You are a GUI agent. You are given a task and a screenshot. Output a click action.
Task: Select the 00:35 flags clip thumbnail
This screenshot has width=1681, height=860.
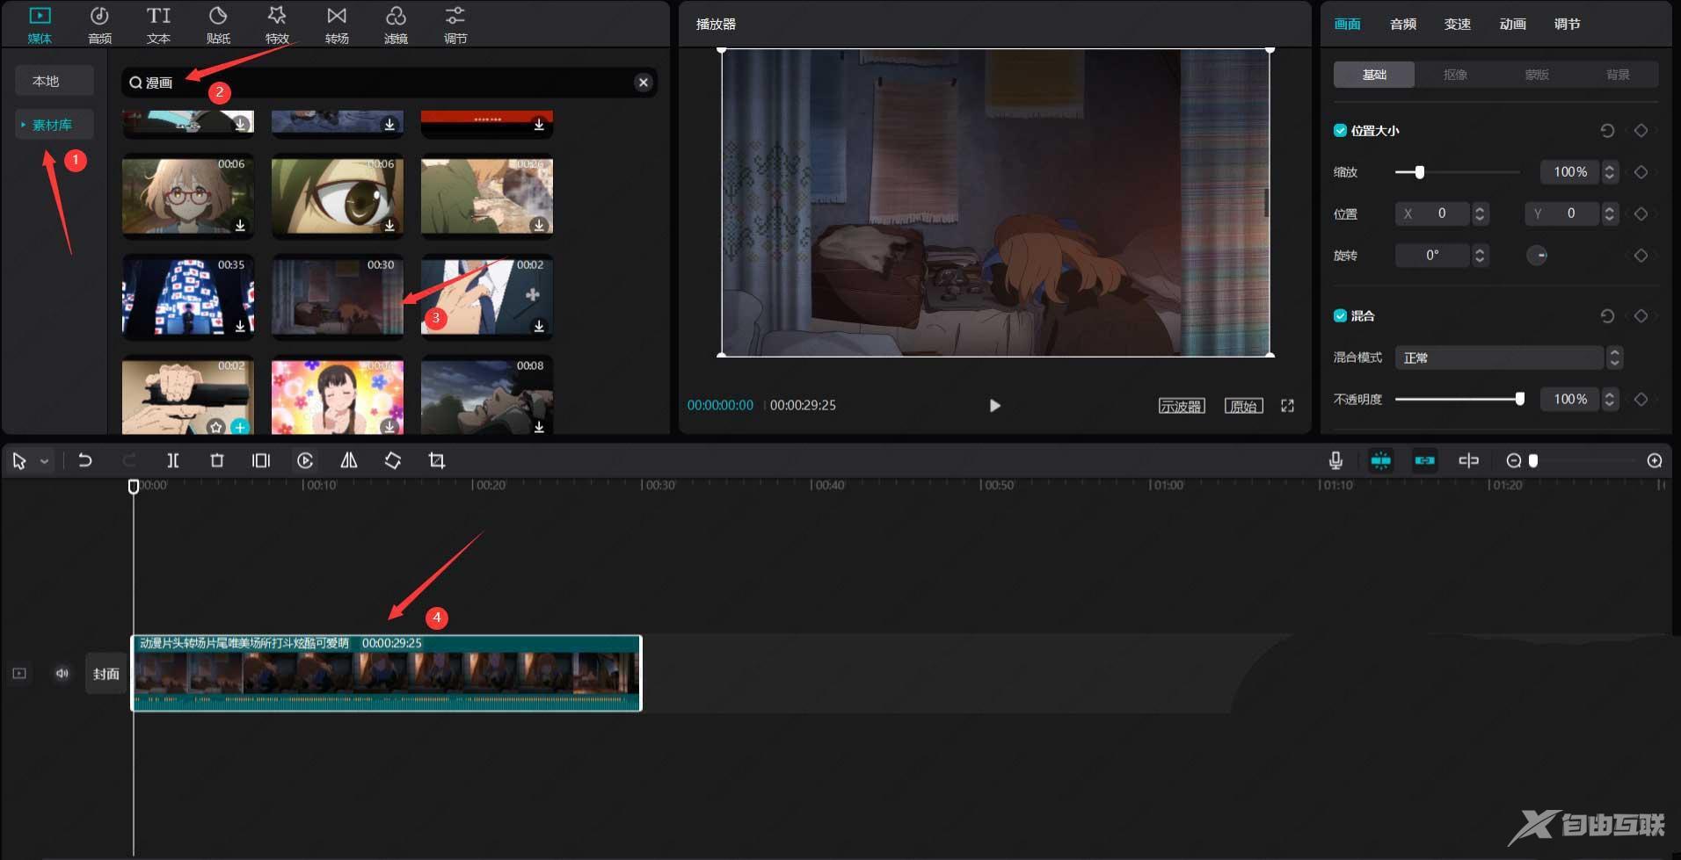click(188, 297)
